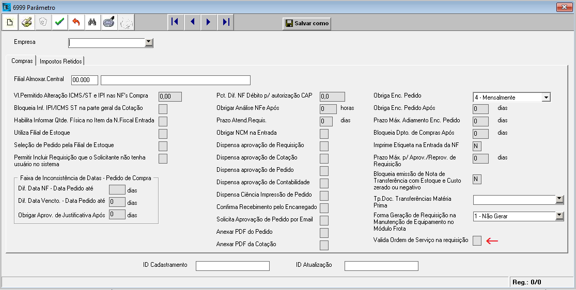The height and width of the screenshot is (290, 576).
Task: Click the Filial Almoxar.Central description field
Action: tap(176, 80)
